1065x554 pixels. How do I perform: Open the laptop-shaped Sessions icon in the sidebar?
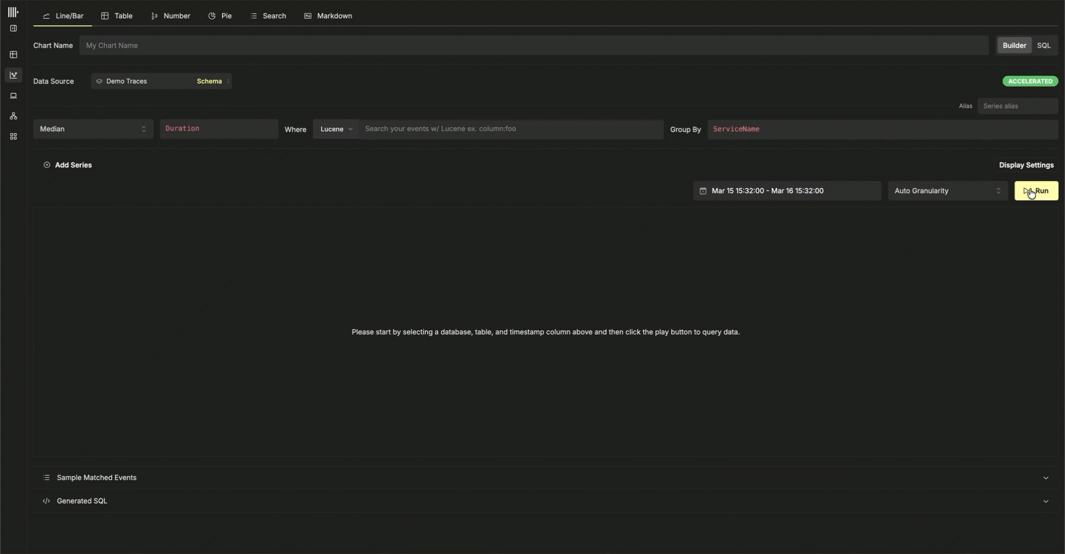13,96
